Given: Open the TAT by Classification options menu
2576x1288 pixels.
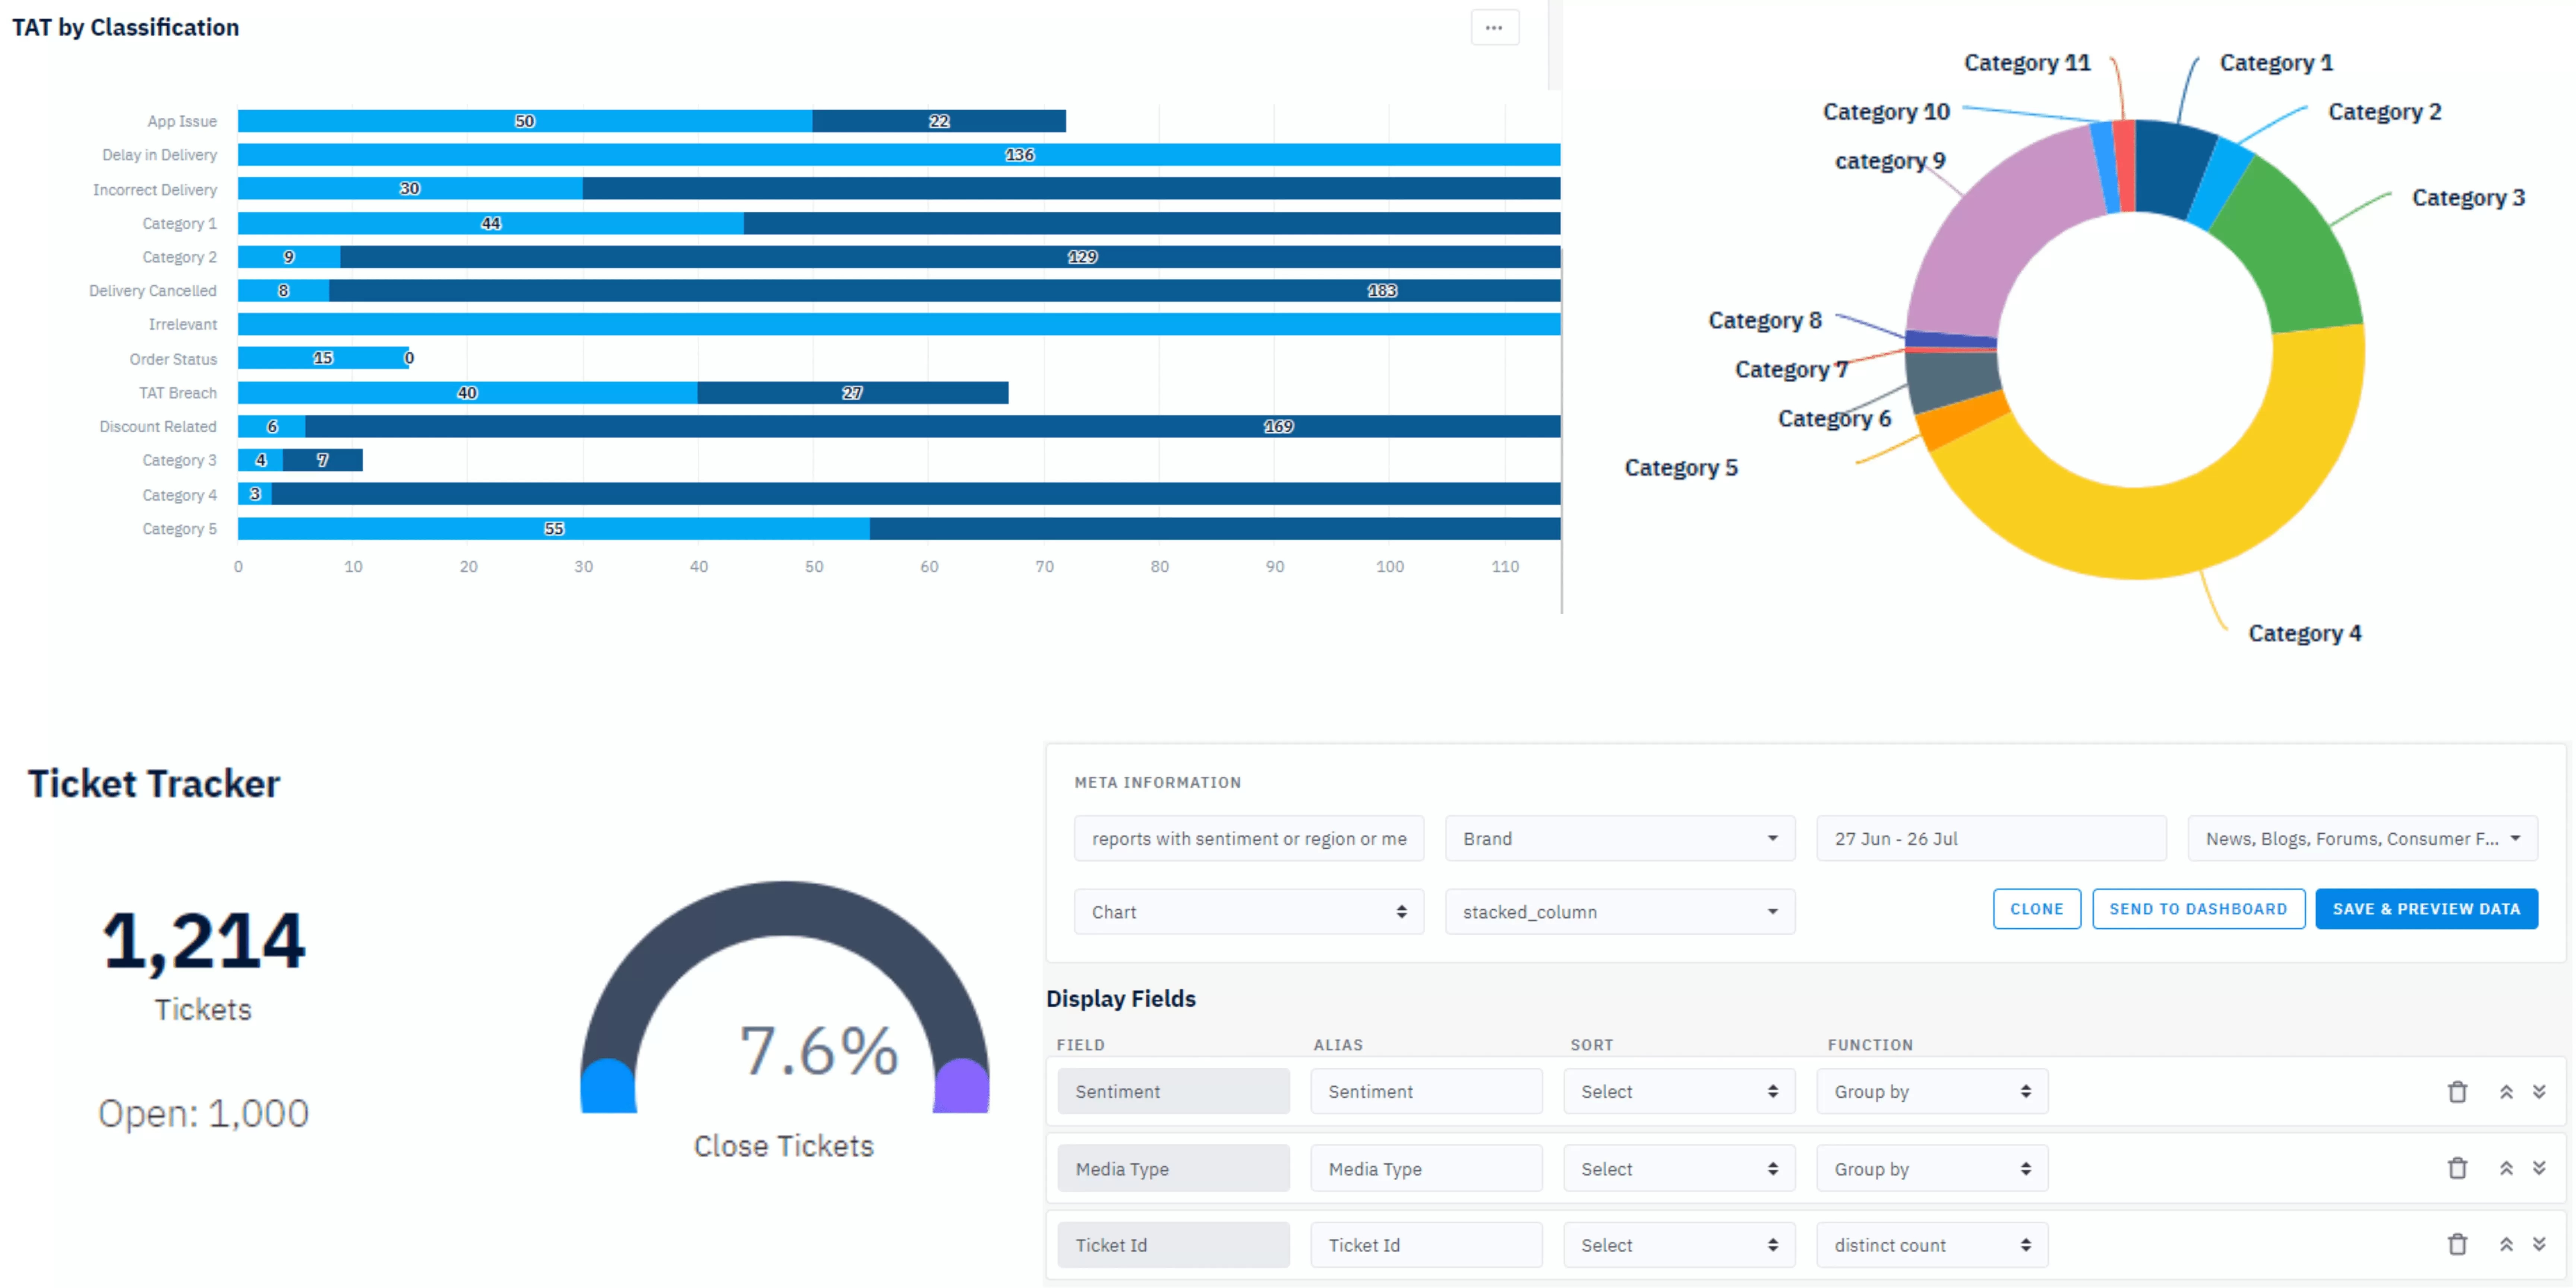Looking at the screenshot, I should click(1494, 27).
